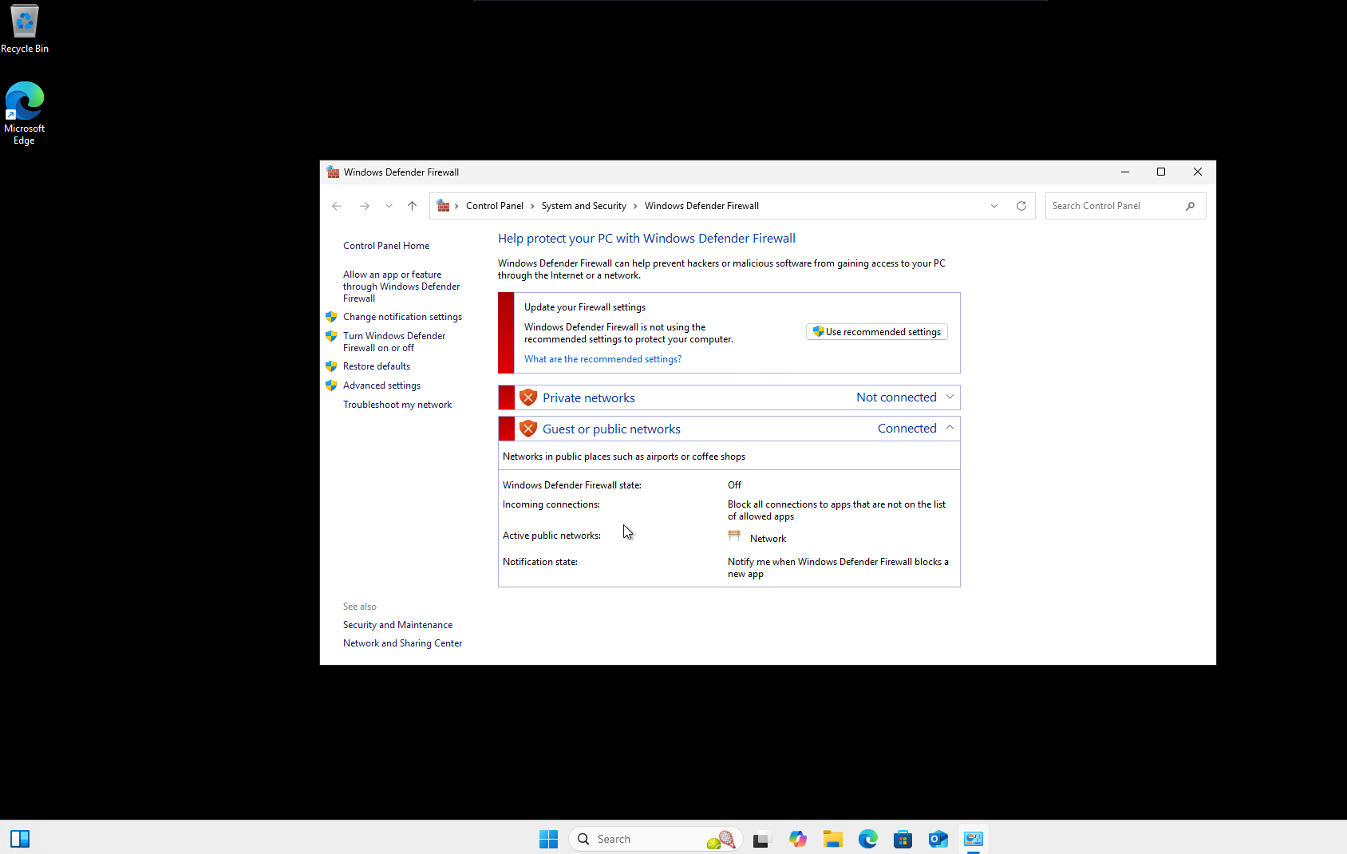Click Use recommended settings button

pyautogui.click(x=876, y=332)
